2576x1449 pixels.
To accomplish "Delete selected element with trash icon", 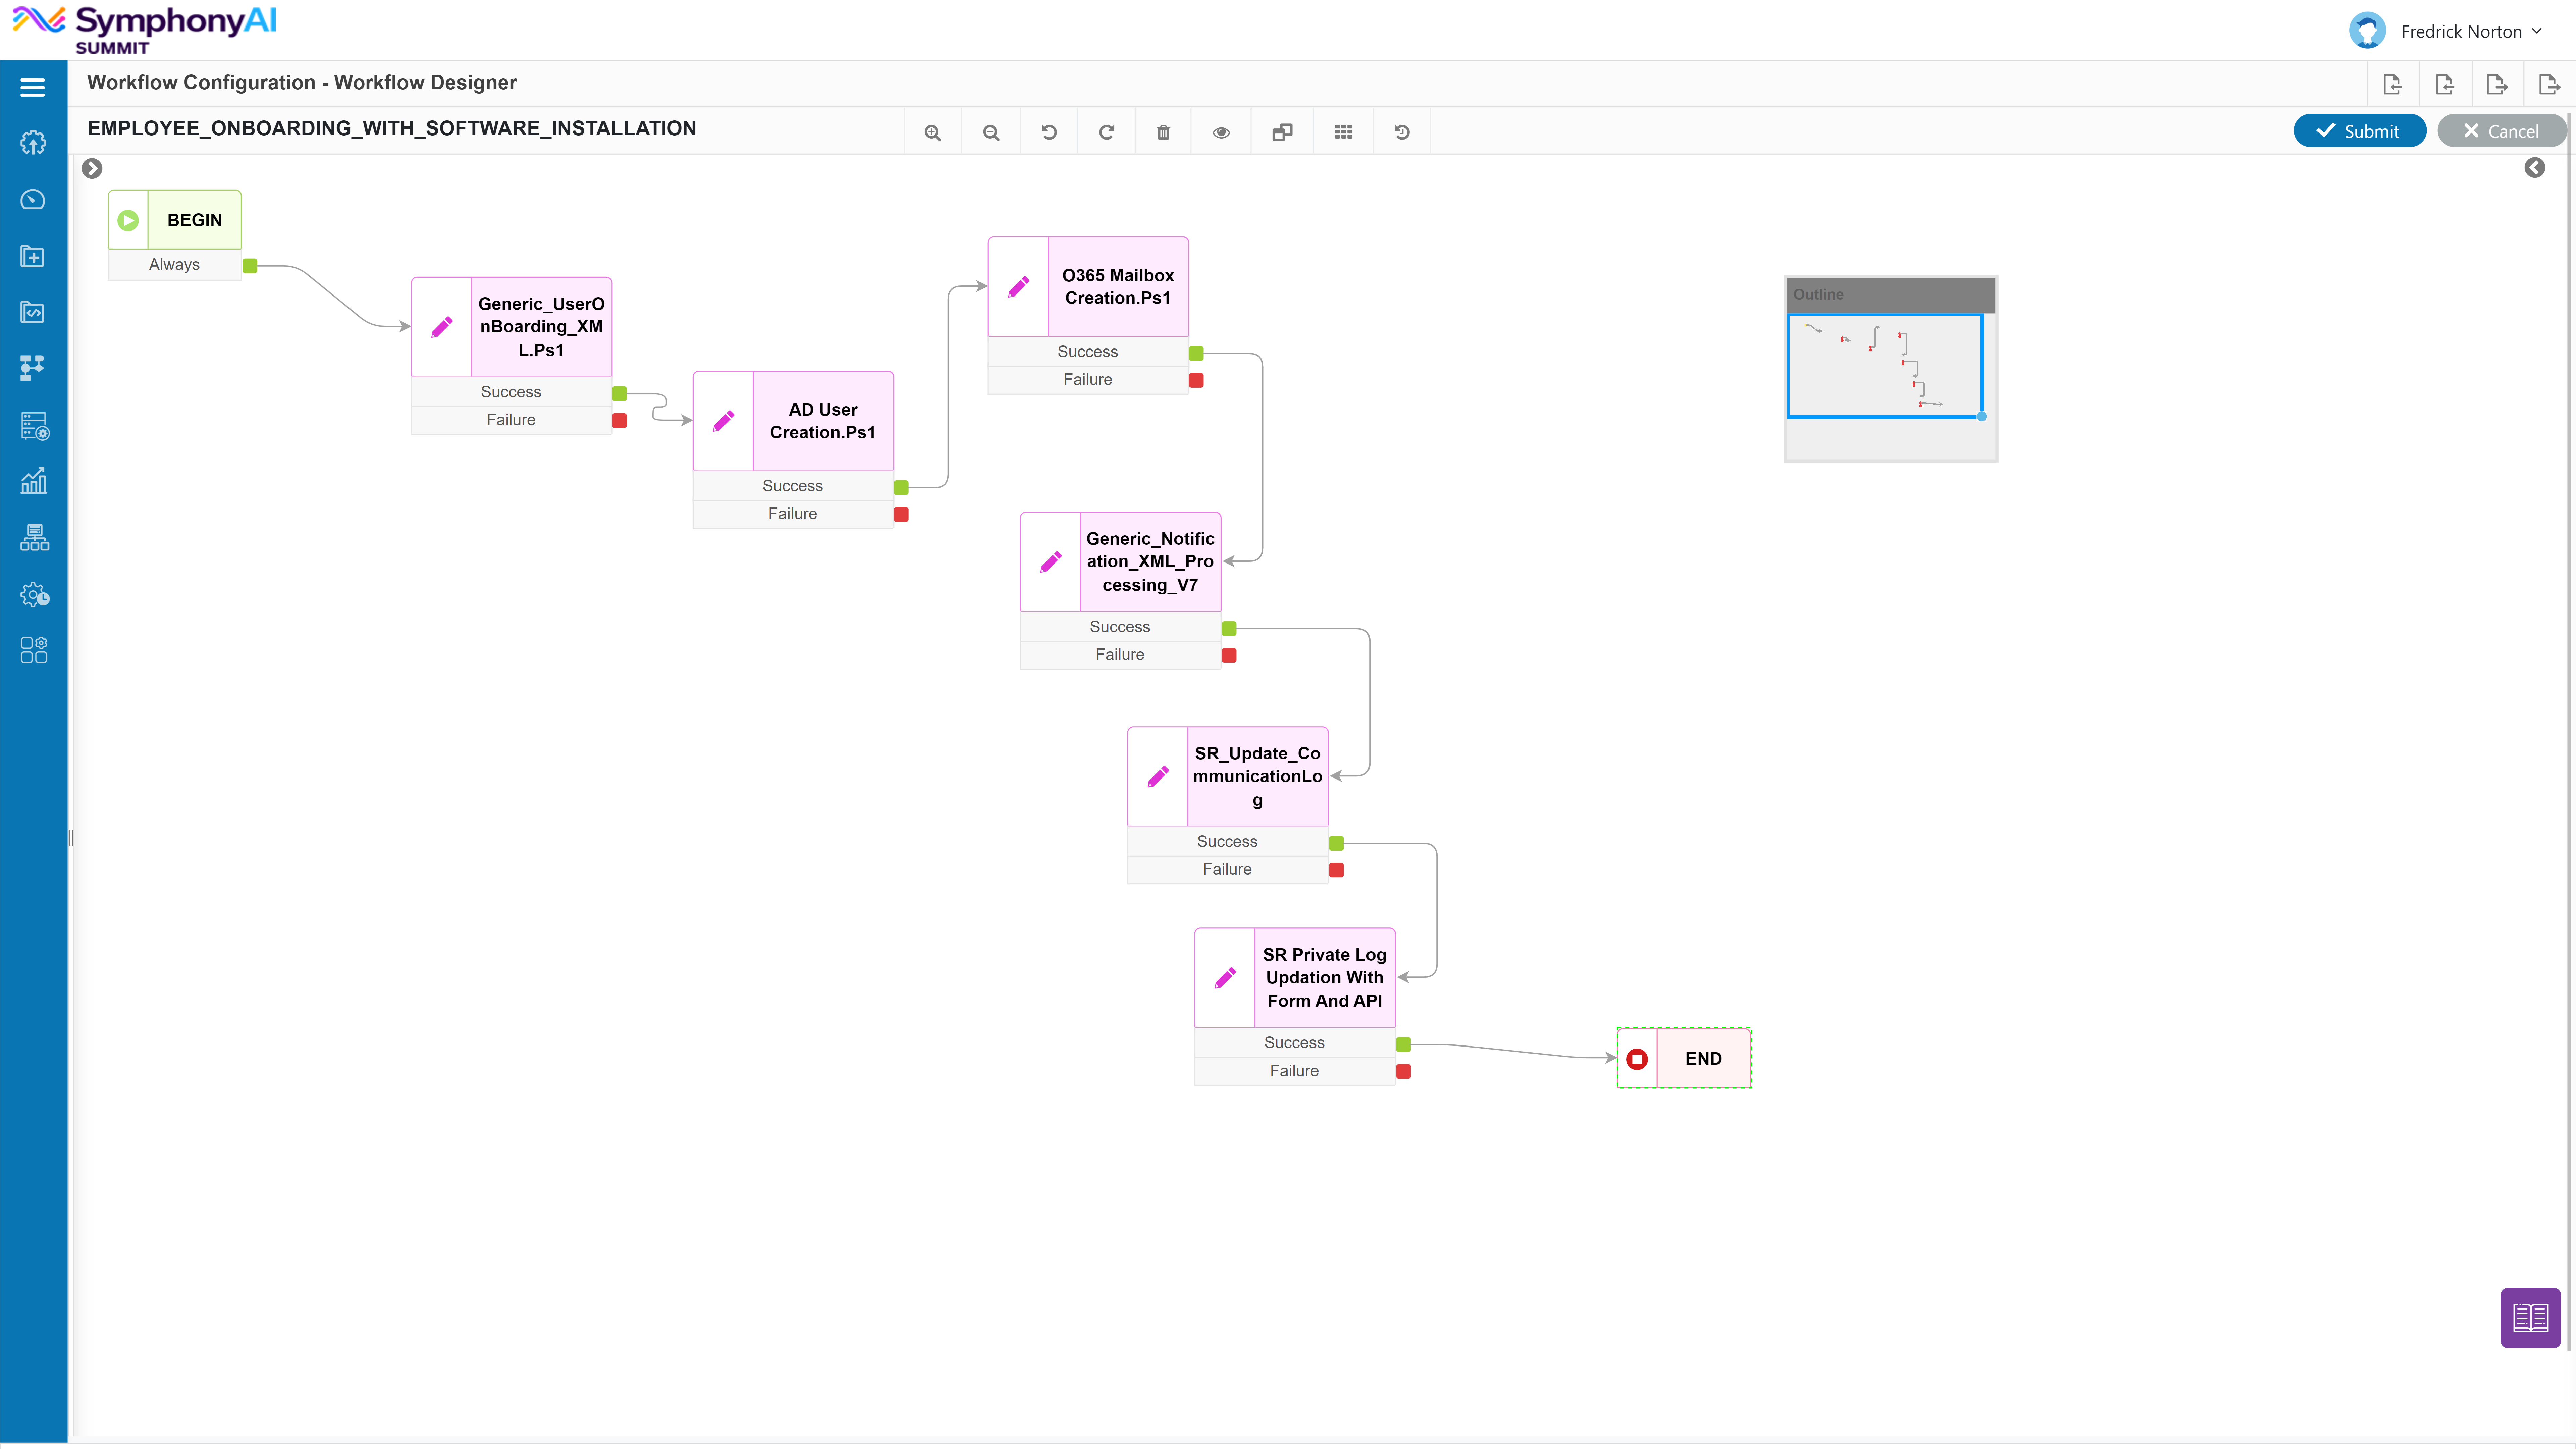I will [1163, 132].
